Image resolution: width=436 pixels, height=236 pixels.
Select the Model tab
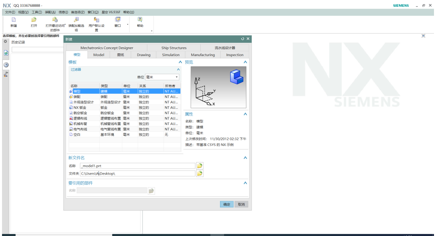[99, 55]
